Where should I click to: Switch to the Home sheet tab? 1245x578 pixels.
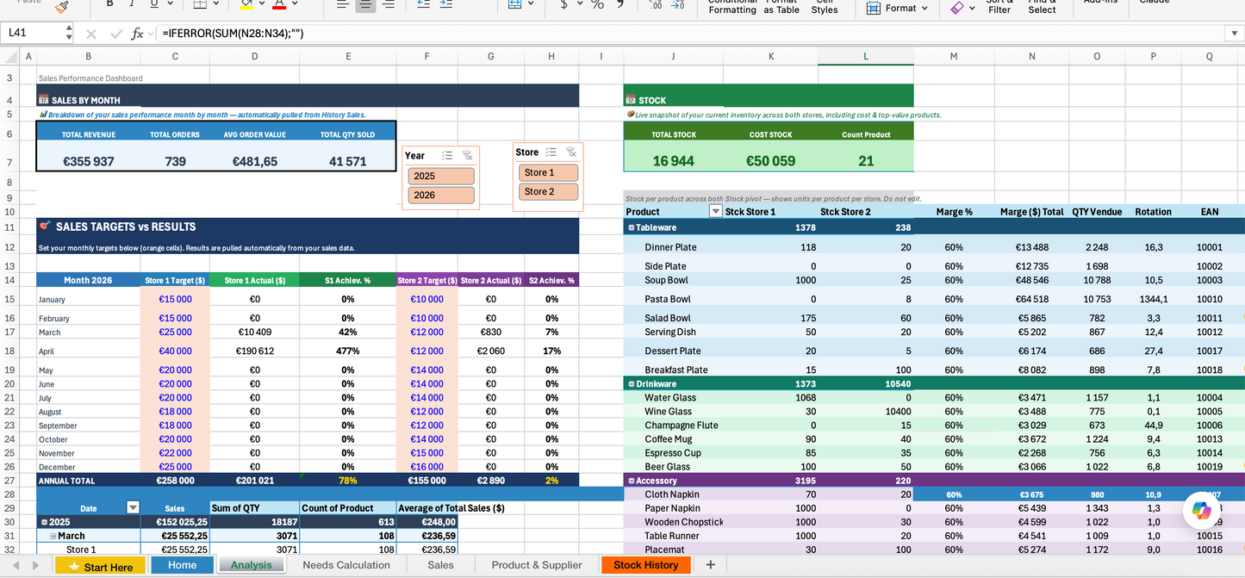(x=182, y=565)
